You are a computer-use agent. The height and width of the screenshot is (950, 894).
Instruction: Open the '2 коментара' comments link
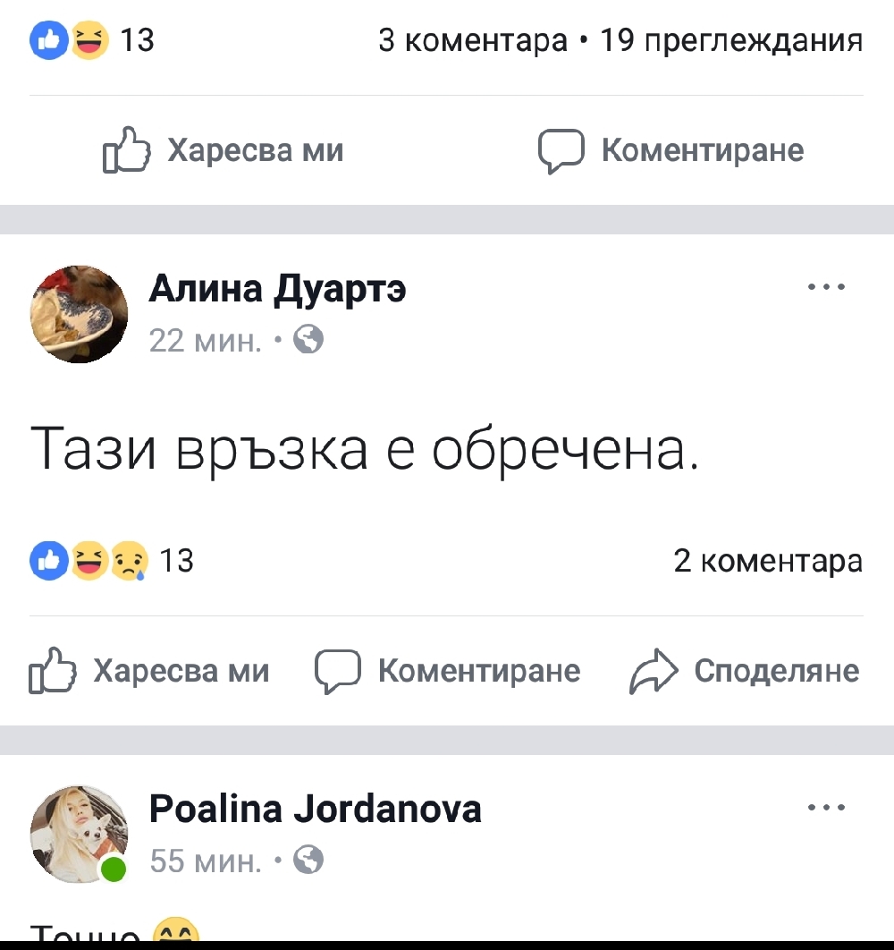point(768,562)
